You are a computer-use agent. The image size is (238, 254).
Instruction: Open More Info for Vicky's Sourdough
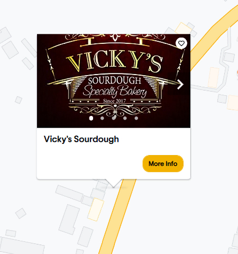163,164
